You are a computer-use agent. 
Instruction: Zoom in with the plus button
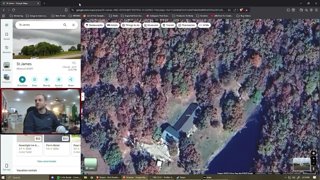[x=313, y=159]
